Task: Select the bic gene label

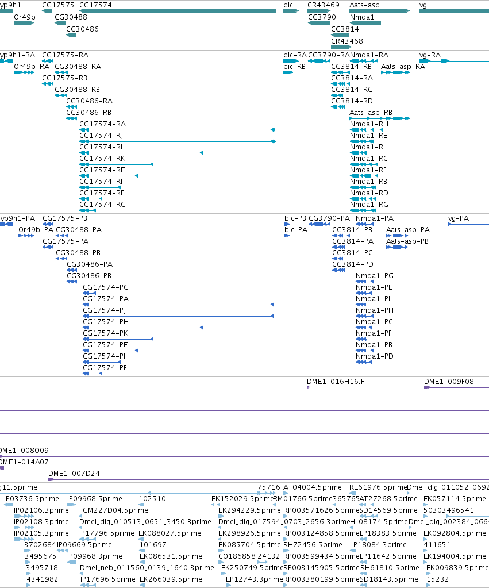Action: (288, 5)
